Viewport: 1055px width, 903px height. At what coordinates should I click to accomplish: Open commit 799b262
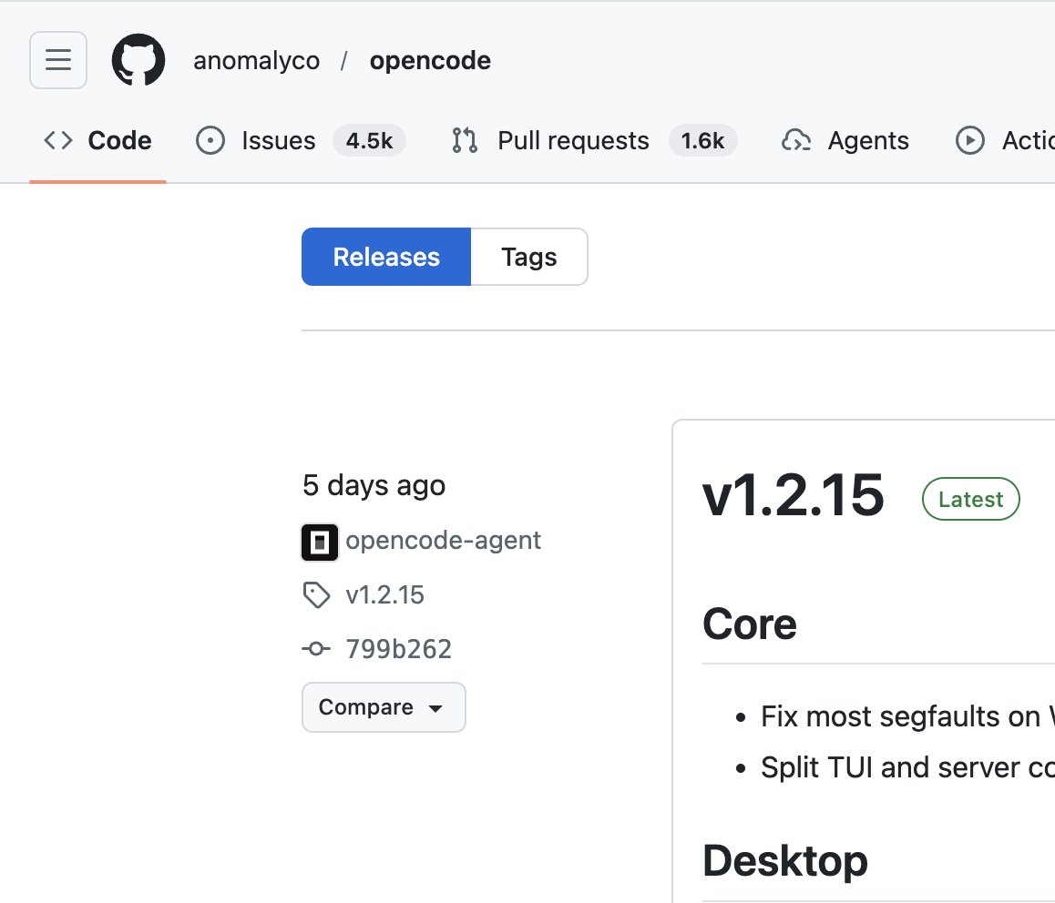coord(398,649)
